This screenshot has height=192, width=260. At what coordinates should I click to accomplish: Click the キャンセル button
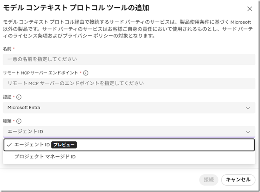pyautogui.click(x=238, y=180)
